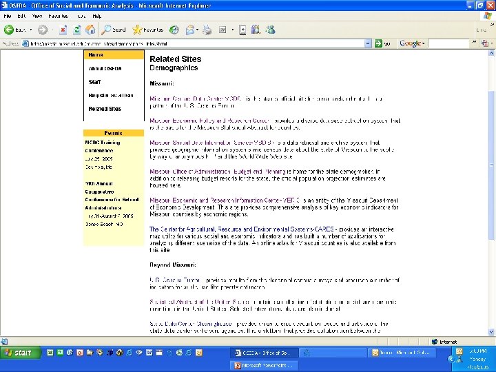Screen dimensions: 496x372
Task: Open State Data Center Clearinghouse link
Action: point(191,324)
